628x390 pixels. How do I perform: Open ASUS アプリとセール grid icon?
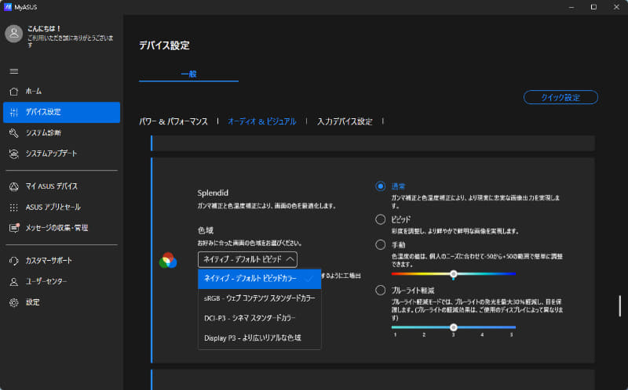13,208
